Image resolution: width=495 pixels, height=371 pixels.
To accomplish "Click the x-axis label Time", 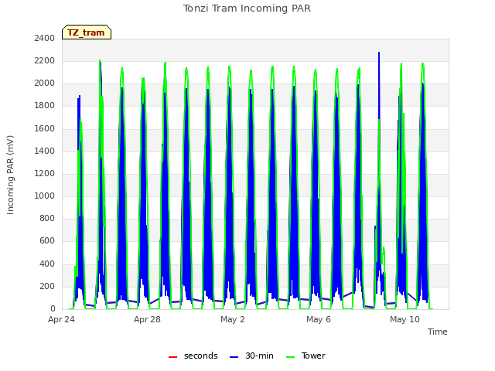I will coord(437,332).
